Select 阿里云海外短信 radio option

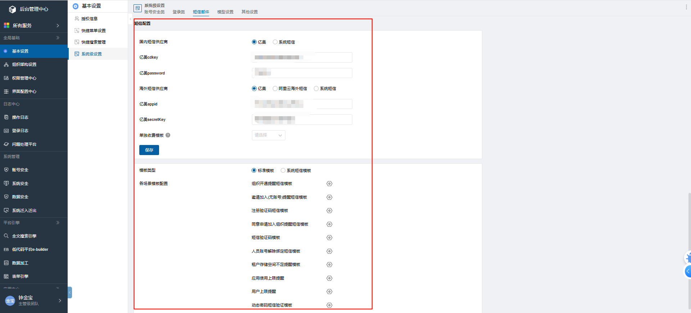pyautogui.click(x=275, y=89)
